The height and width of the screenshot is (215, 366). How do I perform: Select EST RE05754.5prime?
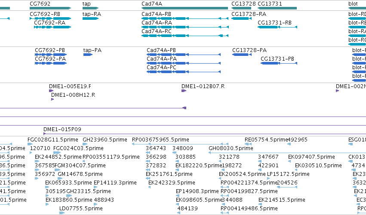(x=266, y=140)
